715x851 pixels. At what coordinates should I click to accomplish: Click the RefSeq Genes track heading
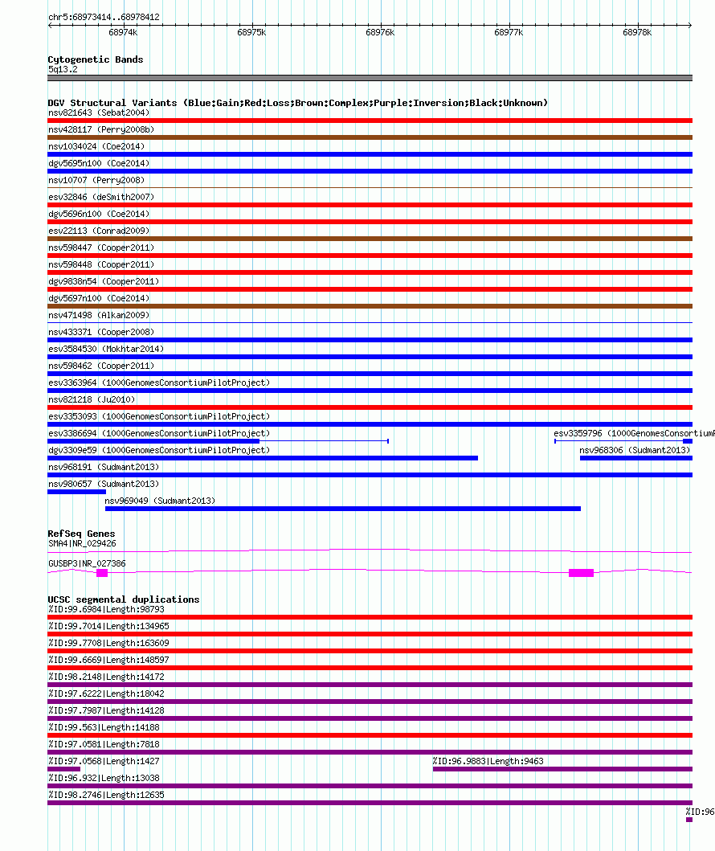coord(81,534)
